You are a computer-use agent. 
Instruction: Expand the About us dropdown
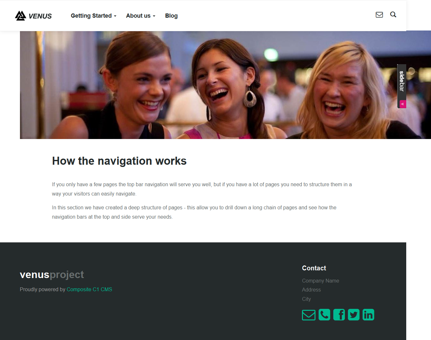point(141,16)
